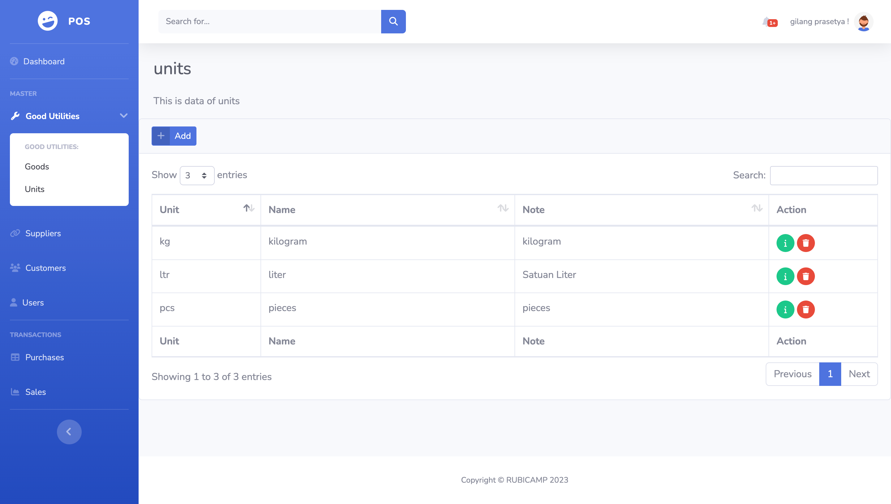Open the Dashboard via its palette icon

click(14, 61)
